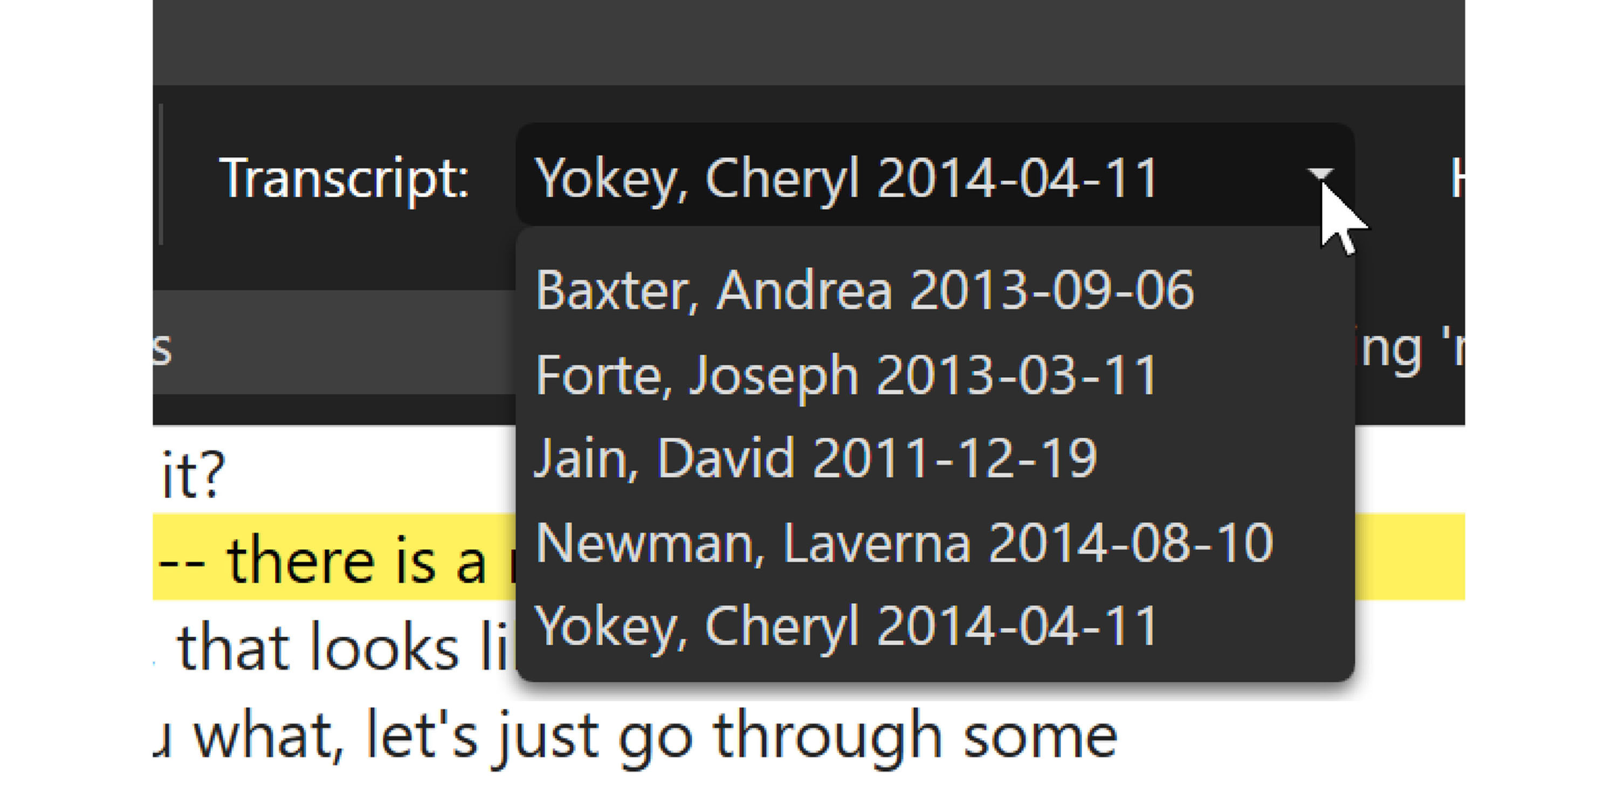Viewport: 1618px width, 809px height.
Task: Choose Forte, Joseph 2013-03-11 from list
Action: (x=845, y=375)
